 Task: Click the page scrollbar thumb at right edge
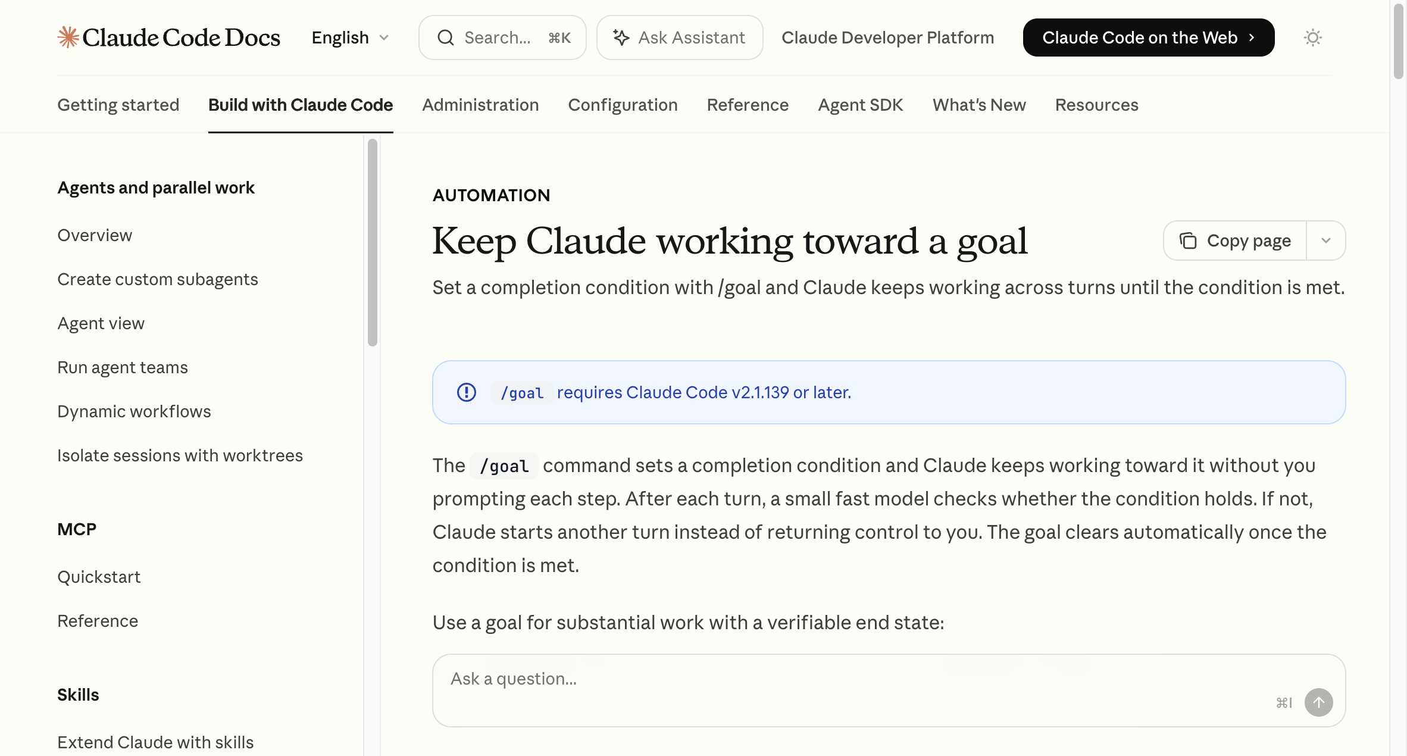coord(1399,40)
